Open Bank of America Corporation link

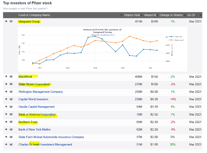pos(37,114)
